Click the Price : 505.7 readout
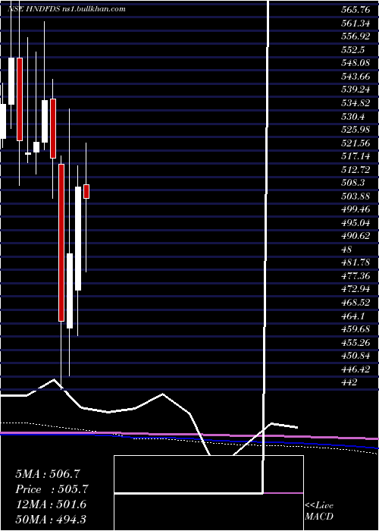Image resolution: width=379 pixels, height=531 pixels. tap(52, 489)
